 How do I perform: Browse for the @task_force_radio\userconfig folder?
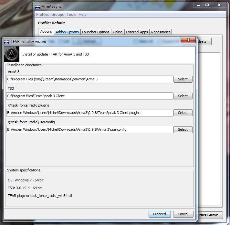click(x=183, y=129)
